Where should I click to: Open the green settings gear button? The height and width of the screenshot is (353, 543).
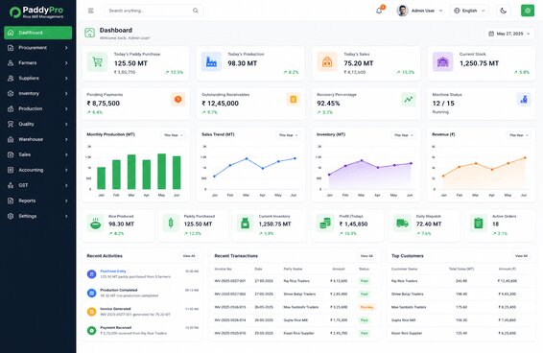(528, 11)
